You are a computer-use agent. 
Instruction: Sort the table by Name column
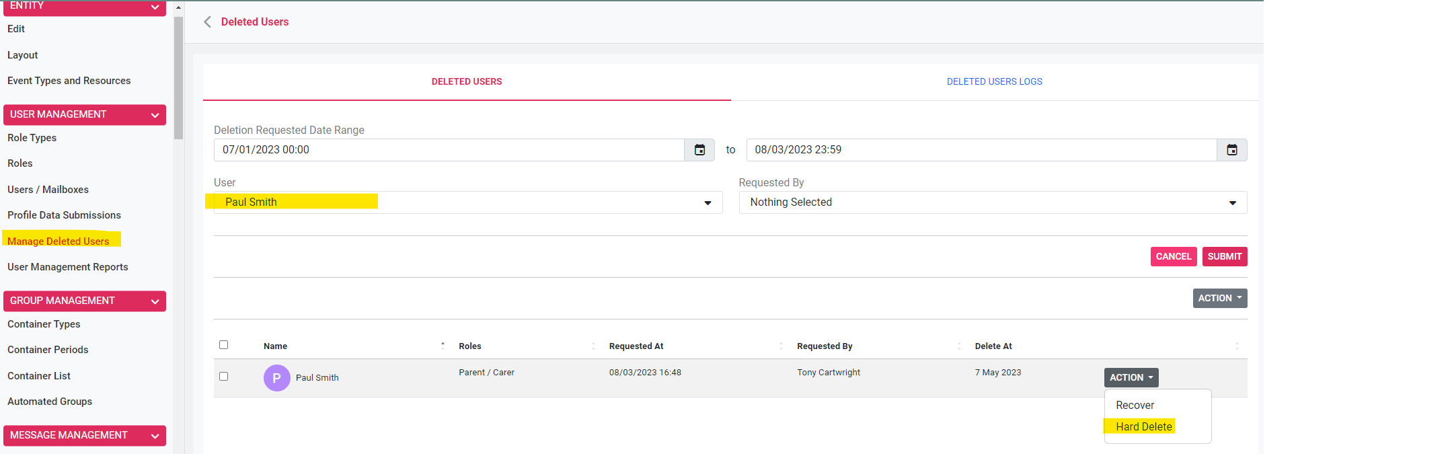tap(443, 346)
